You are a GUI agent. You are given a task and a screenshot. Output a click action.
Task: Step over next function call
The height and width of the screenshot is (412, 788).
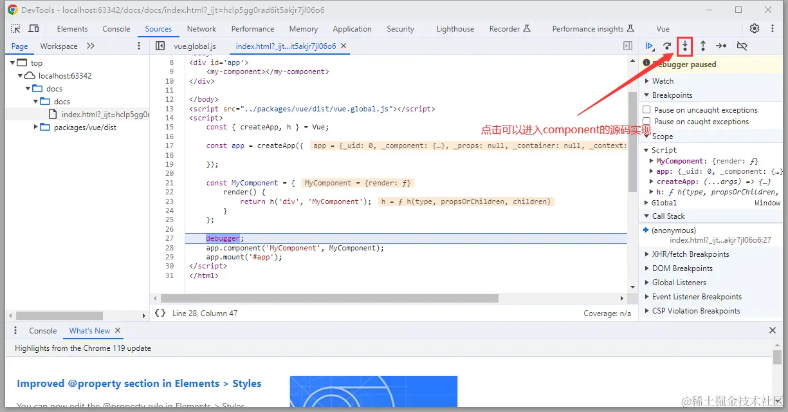click(x=668, y=46)
